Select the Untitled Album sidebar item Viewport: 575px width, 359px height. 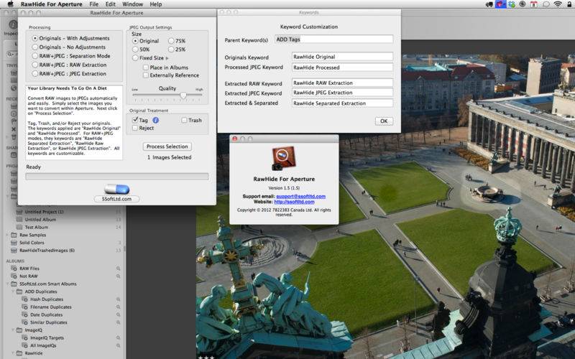40,220
